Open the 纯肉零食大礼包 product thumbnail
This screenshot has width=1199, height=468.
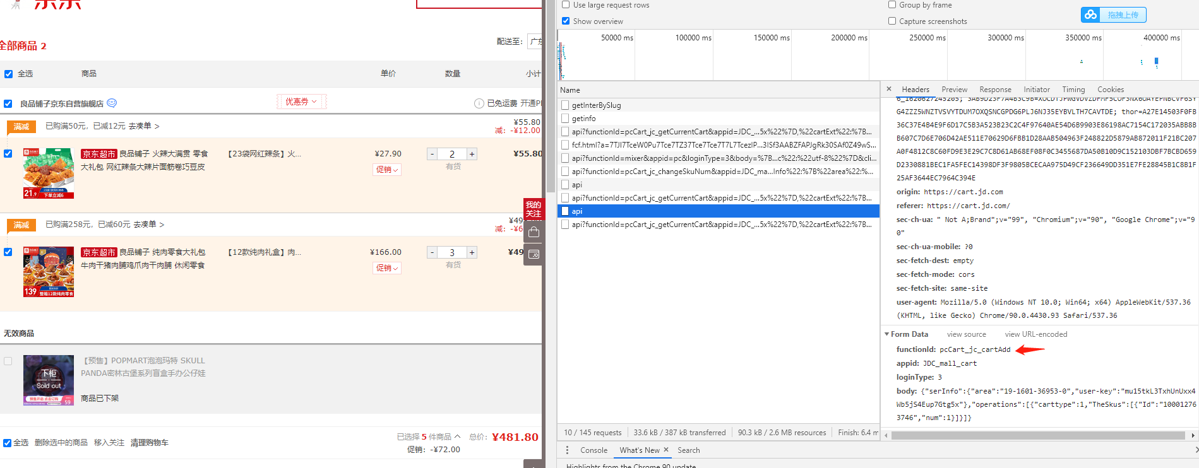(49, 272)
